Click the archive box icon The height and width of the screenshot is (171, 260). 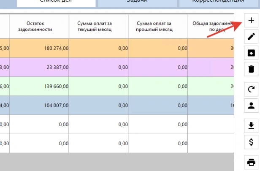251,53
